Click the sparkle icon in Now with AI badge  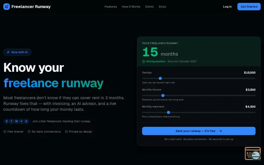[x=8, y=52]
